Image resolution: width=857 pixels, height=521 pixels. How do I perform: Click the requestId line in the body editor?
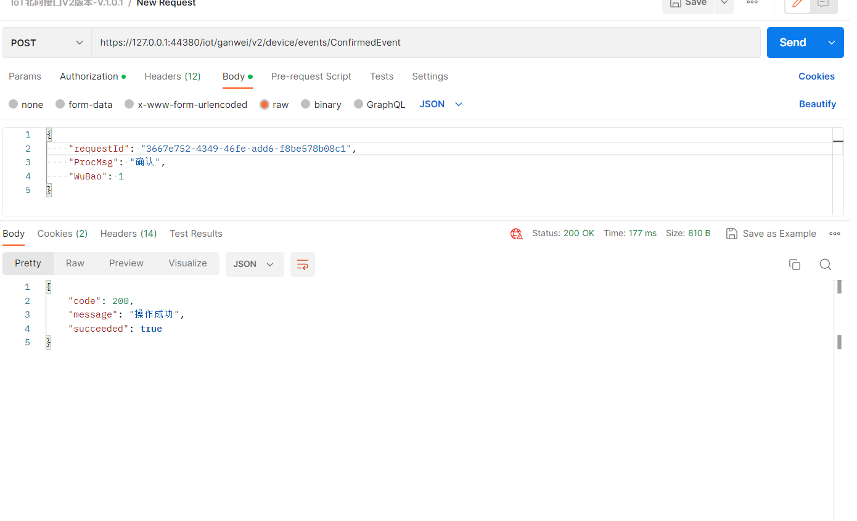click(213, 149)
